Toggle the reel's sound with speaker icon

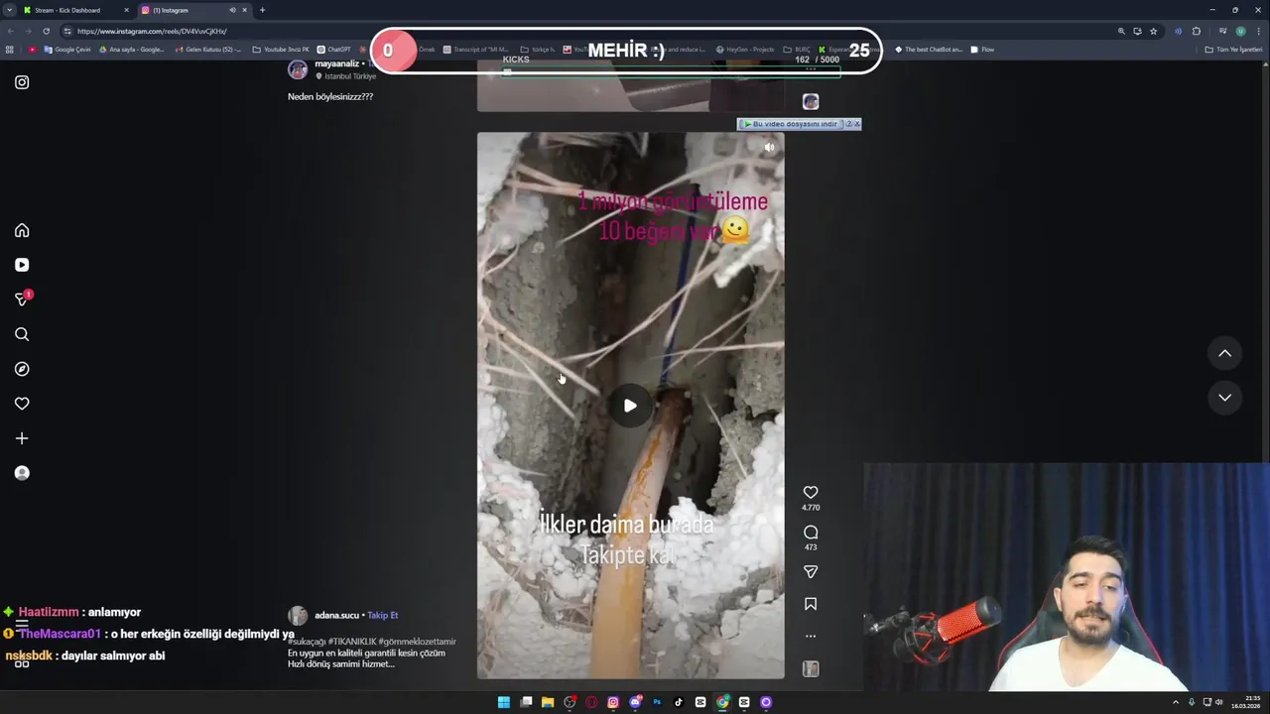pos(769,147)
